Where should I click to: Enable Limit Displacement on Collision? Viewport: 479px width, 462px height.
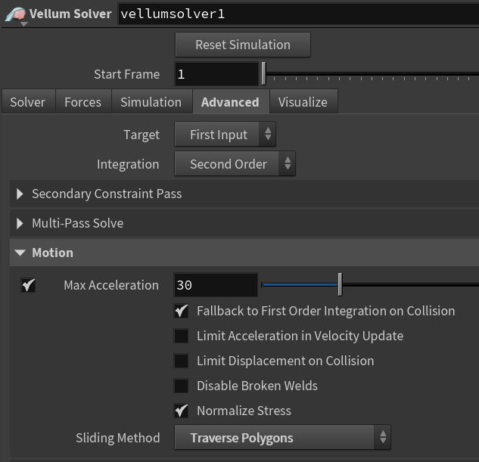click(181, 361)
